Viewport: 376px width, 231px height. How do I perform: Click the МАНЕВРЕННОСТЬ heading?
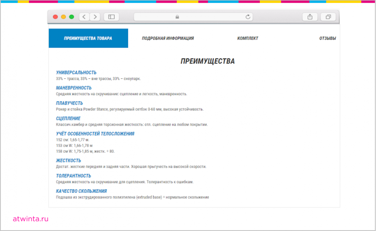[74, 88]
